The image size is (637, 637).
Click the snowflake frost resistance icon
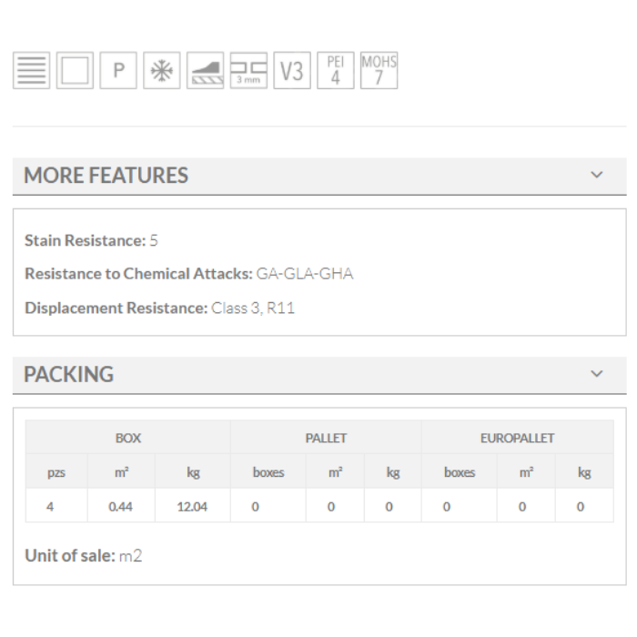pyautogui.click(x=162, y=71)
